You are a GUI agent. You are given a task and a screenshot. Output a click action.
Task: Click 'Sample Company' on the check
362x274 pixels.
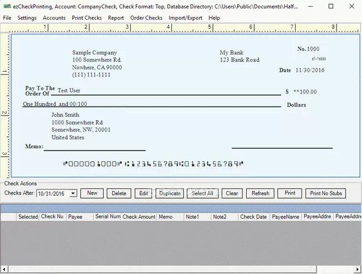click(x=95, y=52)
